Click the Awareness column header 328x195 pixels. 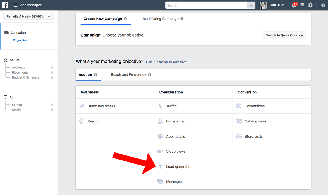click(x=90, y=92)
